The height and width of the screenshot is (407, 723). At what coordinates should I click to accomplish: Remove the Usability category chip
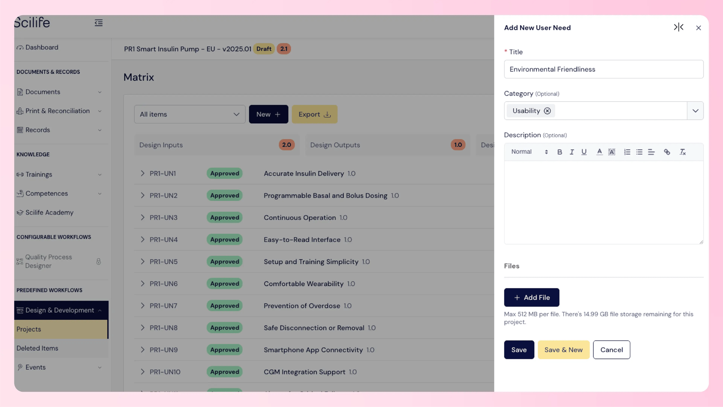pyautogui.click(x=548, y=111)
